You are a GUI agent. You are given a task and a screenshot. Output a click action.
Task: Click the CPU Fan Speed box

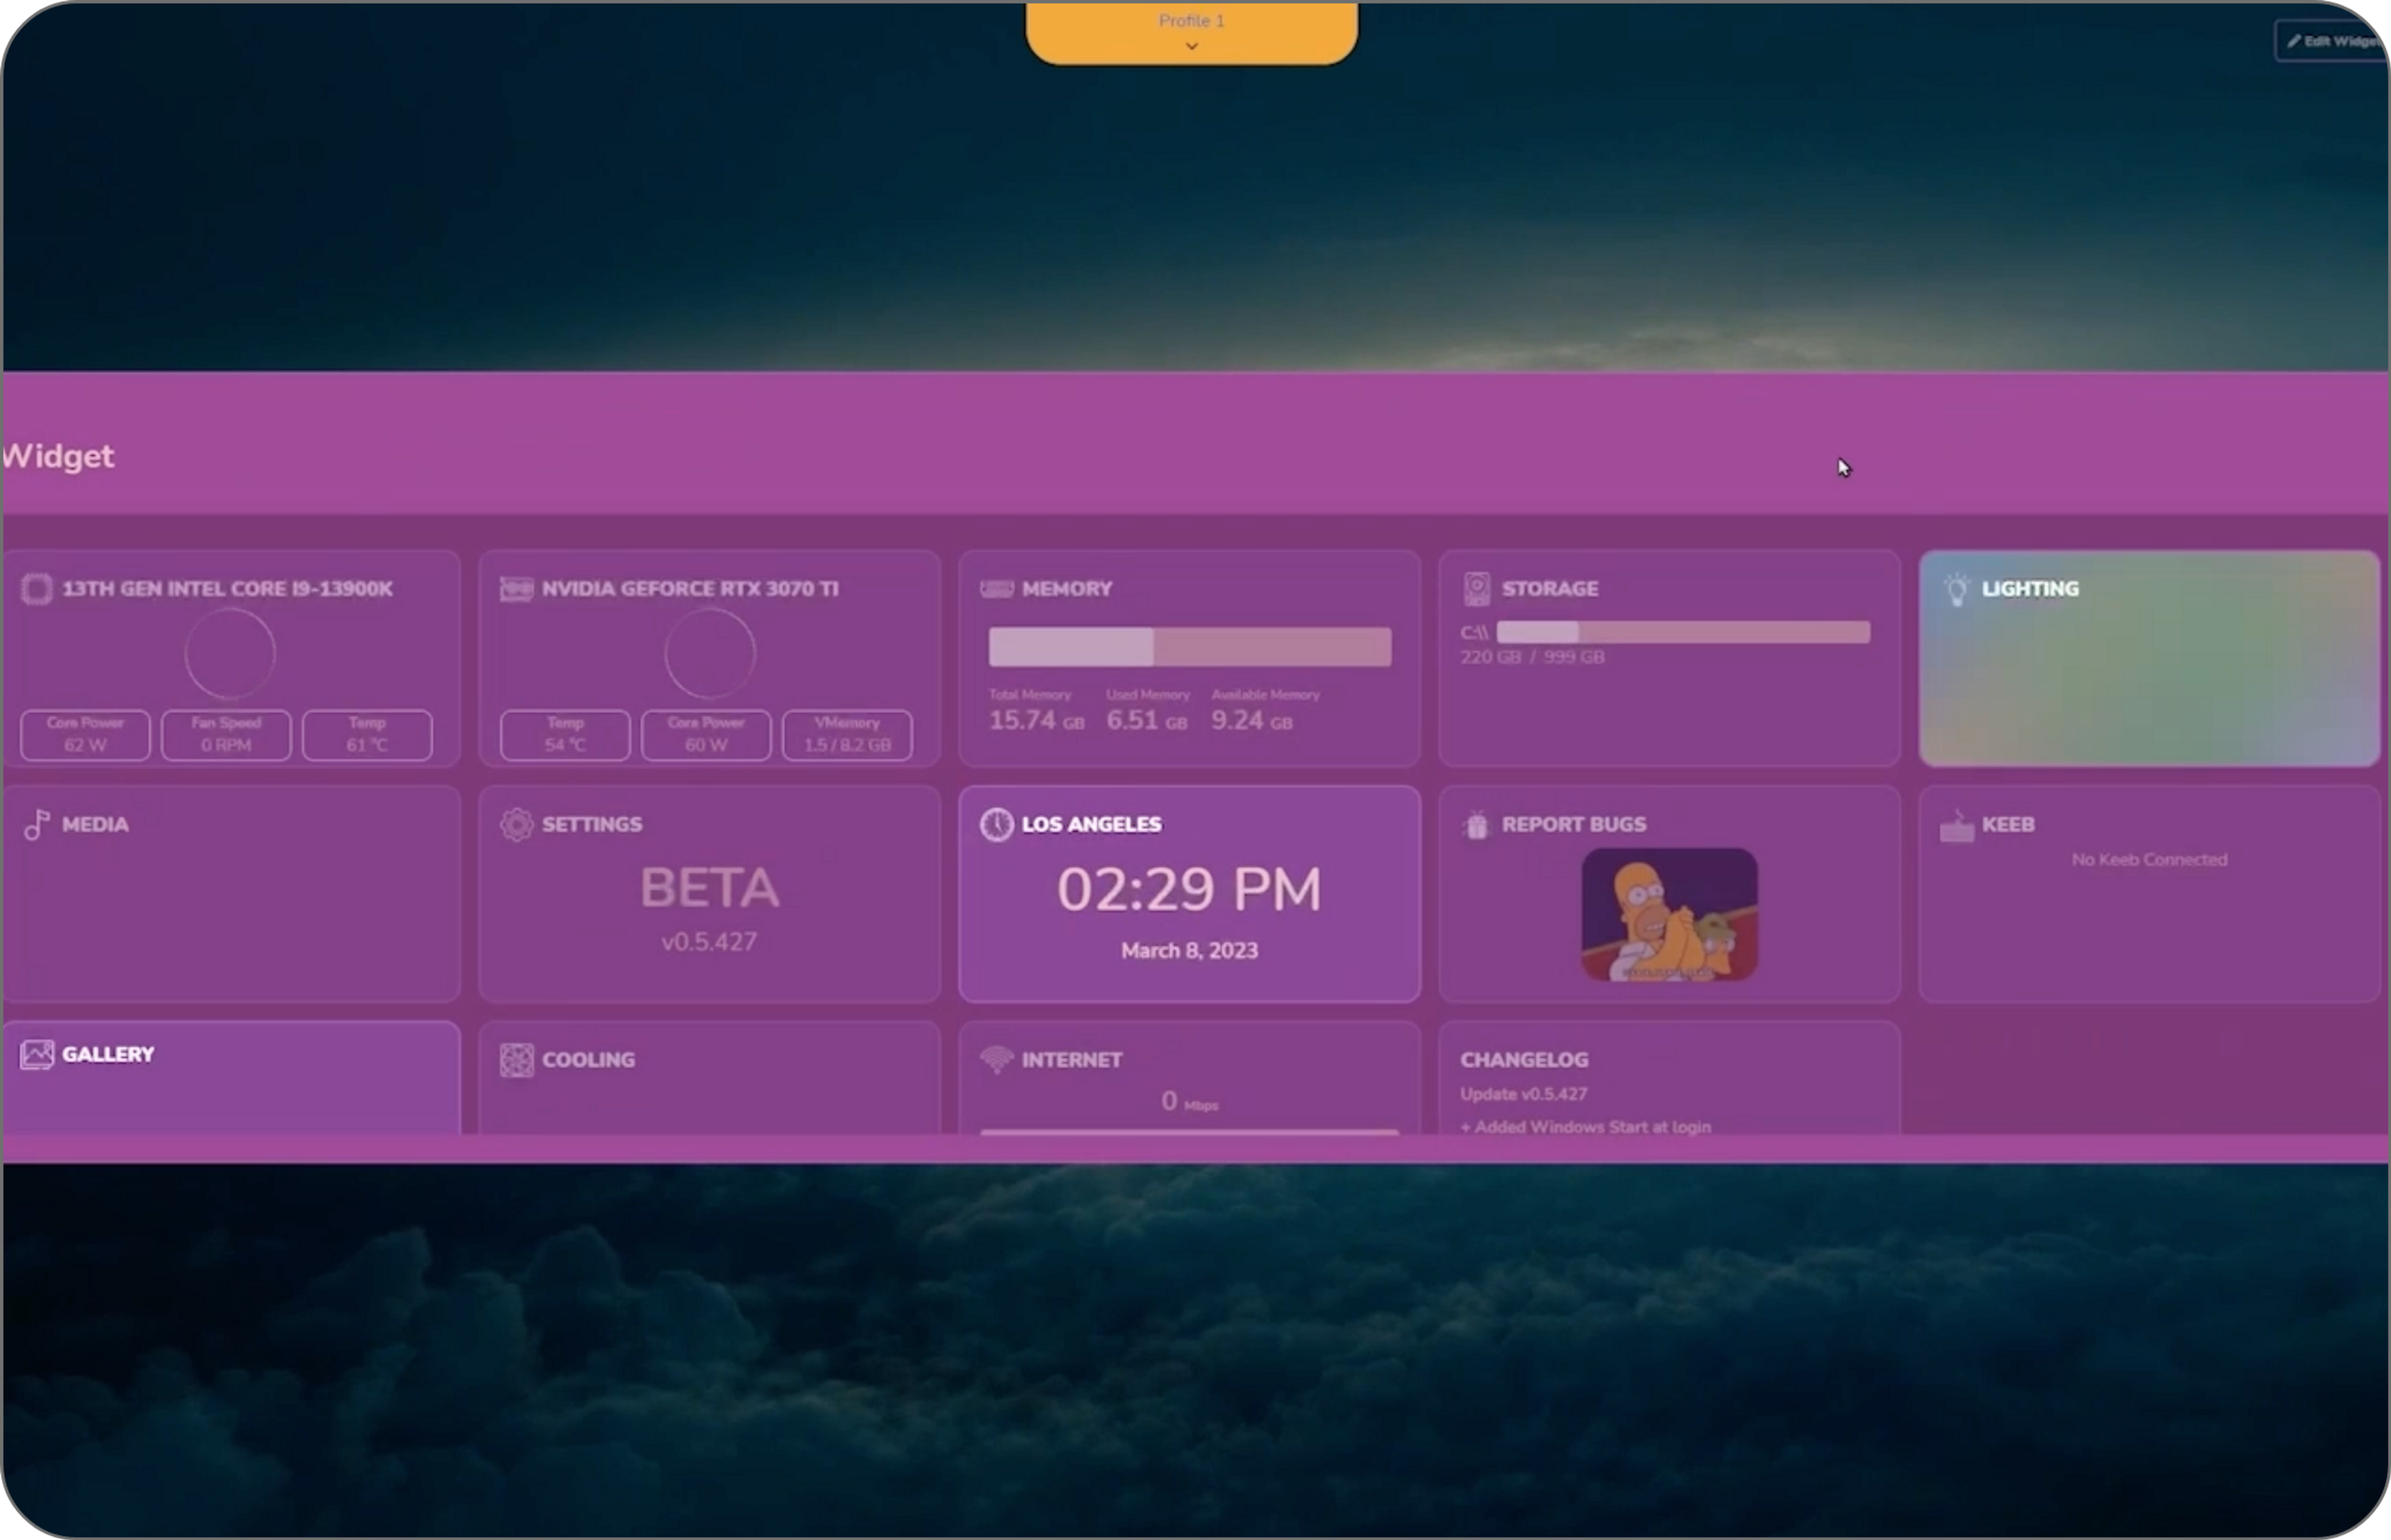(226, 734)
